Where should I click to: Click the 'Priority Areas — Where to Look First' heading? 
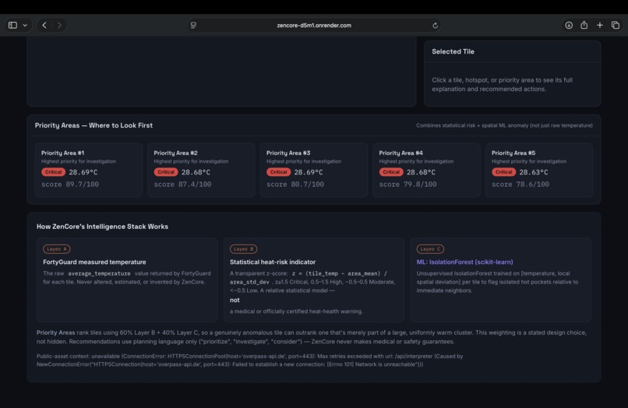[93, 125]
